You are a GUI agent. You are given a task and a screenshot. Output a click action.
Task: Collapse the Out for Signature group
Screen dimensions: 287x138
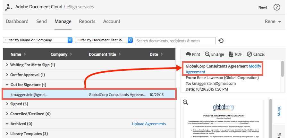click(x=7, y=85)
